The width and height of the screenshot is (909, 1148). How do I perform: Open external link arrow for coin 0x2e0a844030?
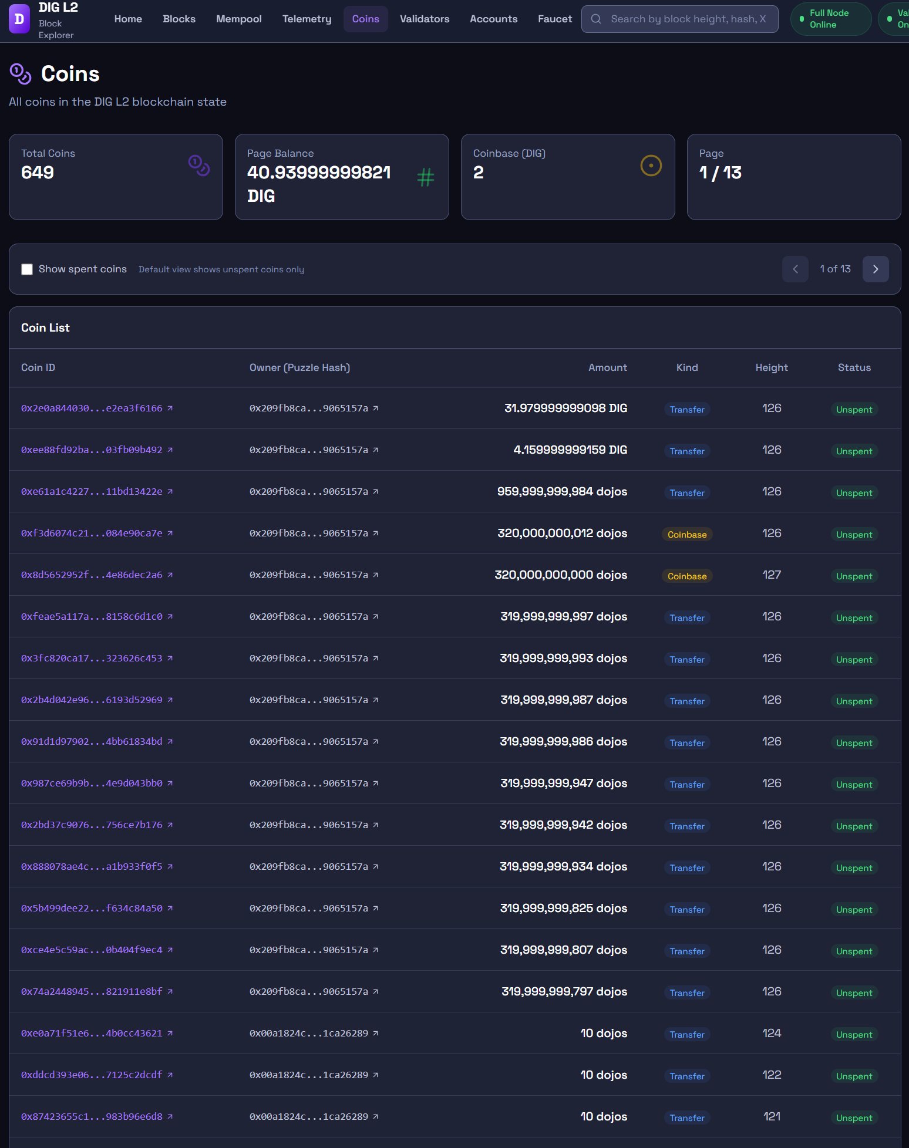click(x=170, y=408)
